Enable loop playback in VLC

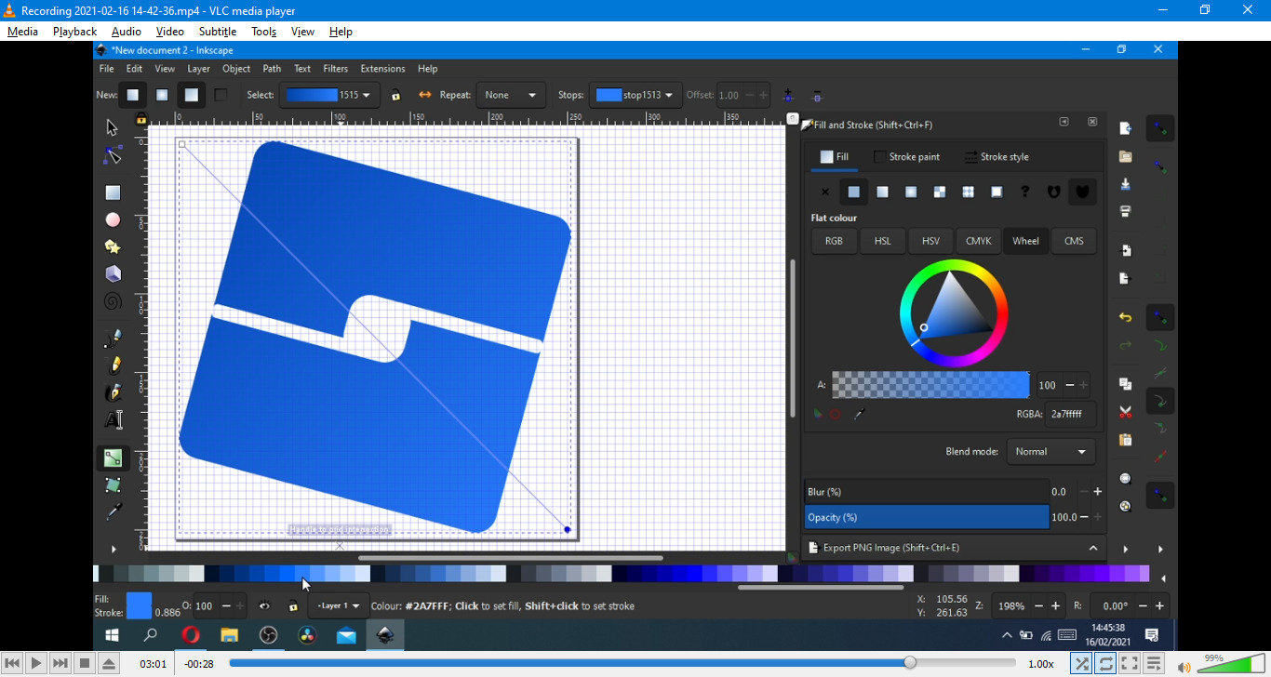(1104, 663)
